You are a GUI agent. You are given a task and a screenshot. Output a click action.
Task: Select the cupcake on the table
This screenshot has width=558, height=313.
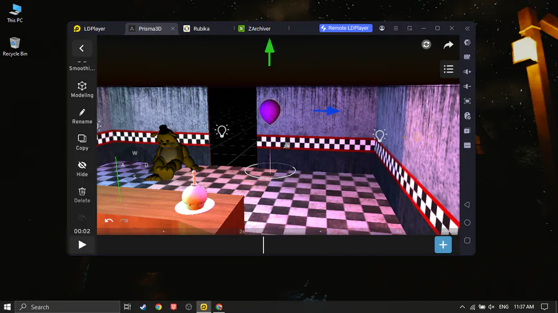point(194,196)
